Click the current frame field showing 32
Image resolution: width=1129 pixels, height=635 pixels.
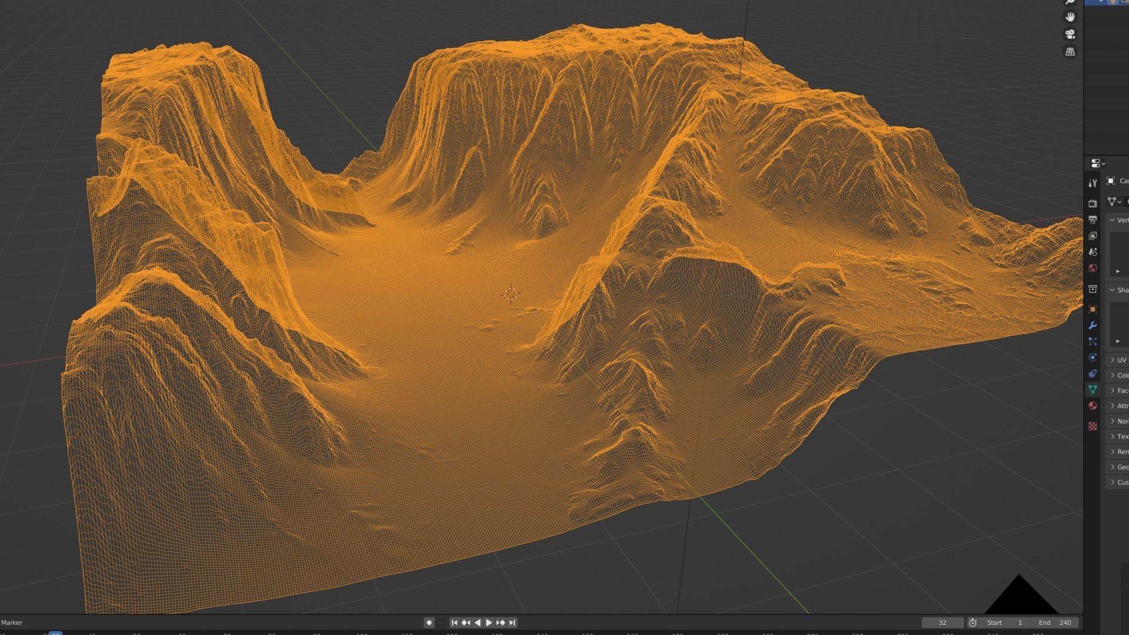942,623
